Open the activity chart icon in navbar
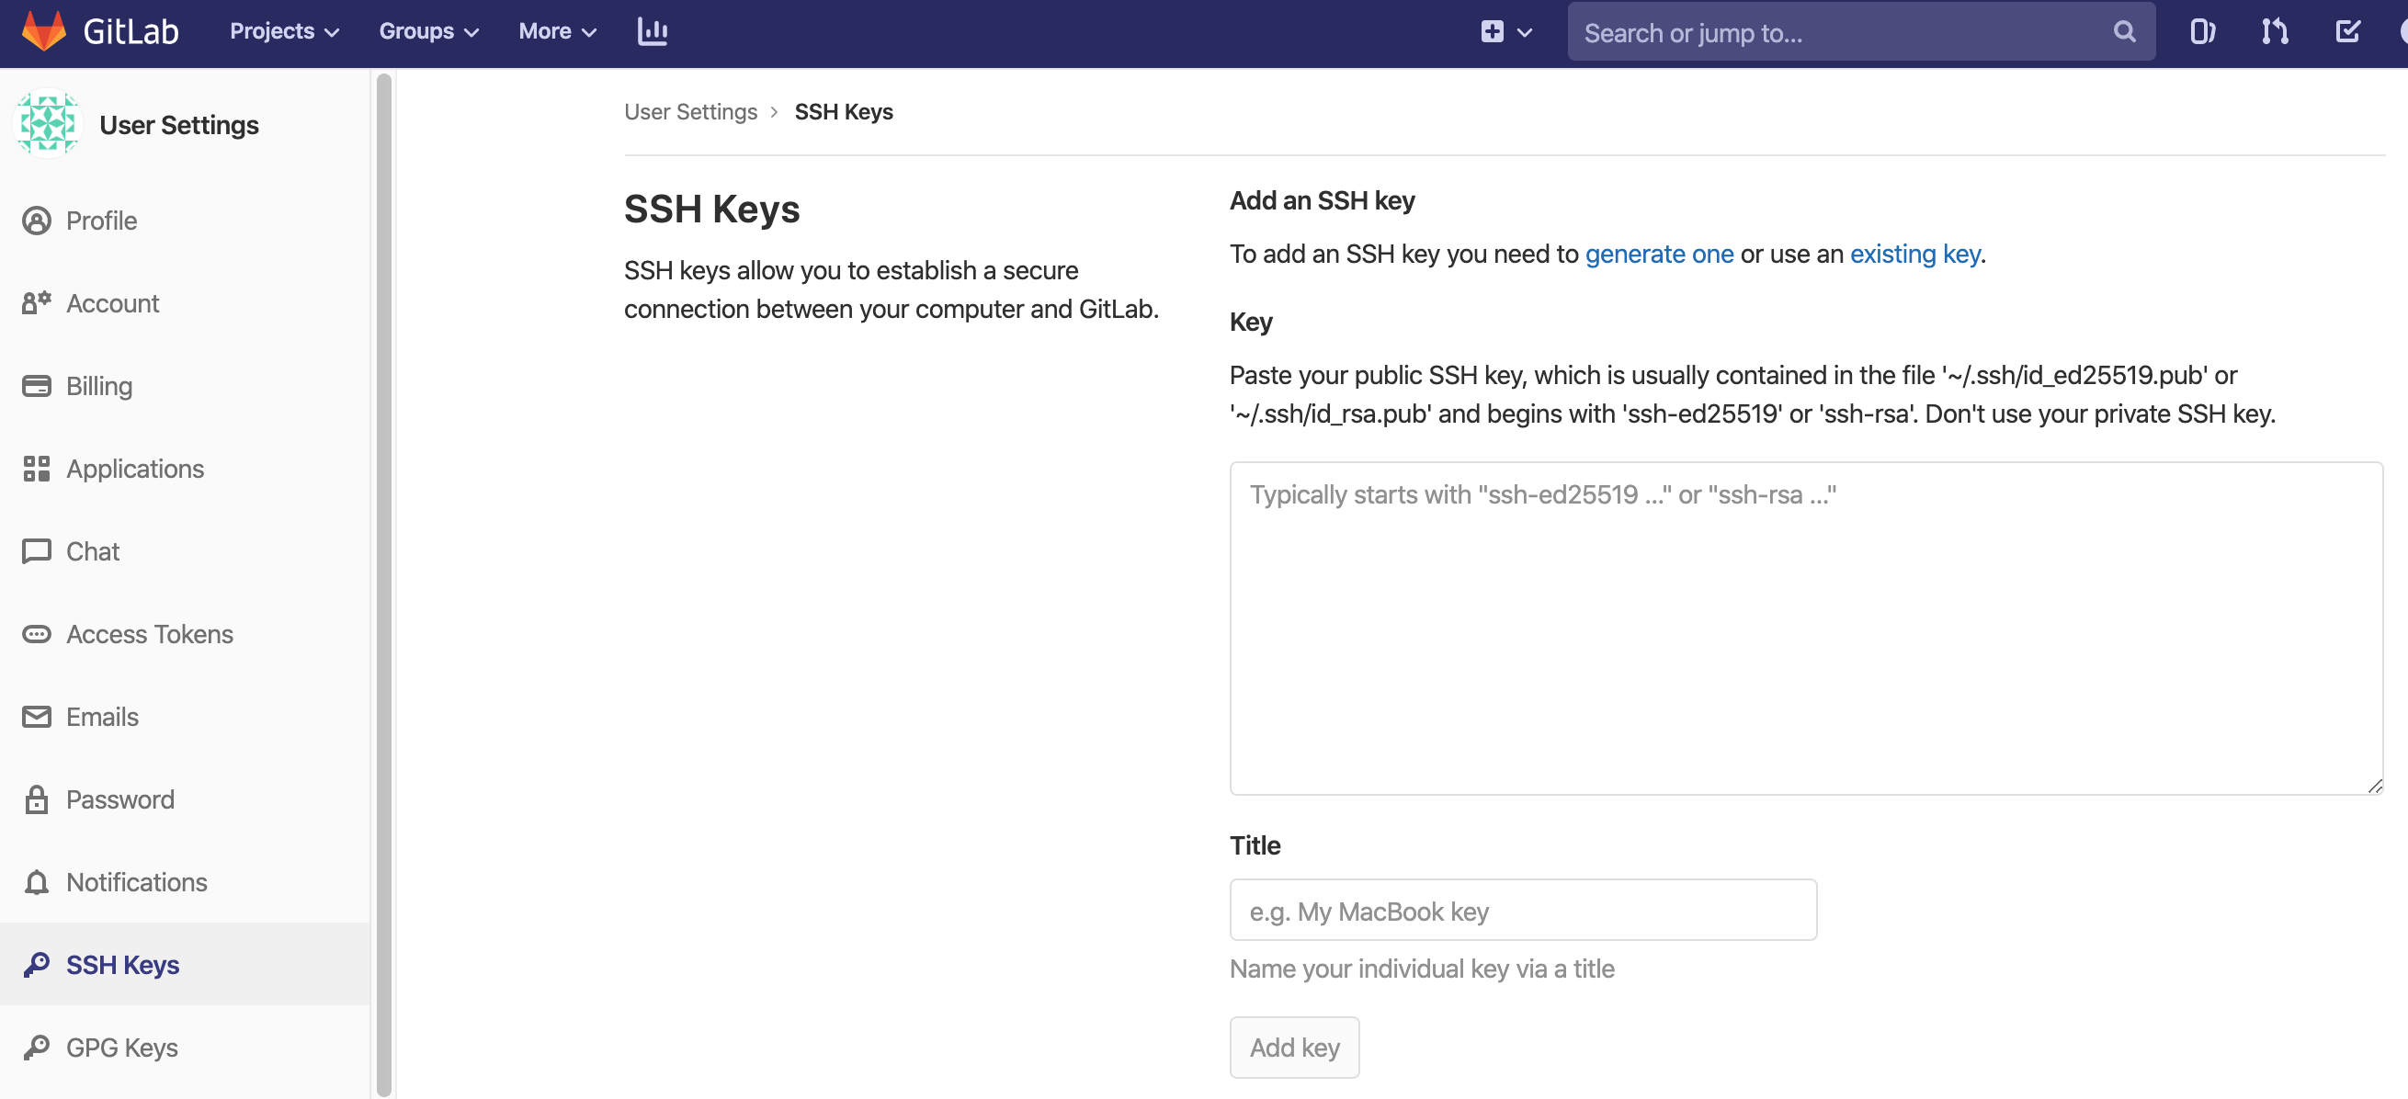The height and width of the screenshot is (1099, 2408). (652, 31)
